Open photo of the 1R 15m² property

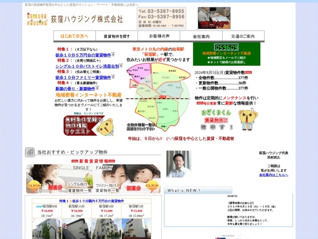click(47, 228)
